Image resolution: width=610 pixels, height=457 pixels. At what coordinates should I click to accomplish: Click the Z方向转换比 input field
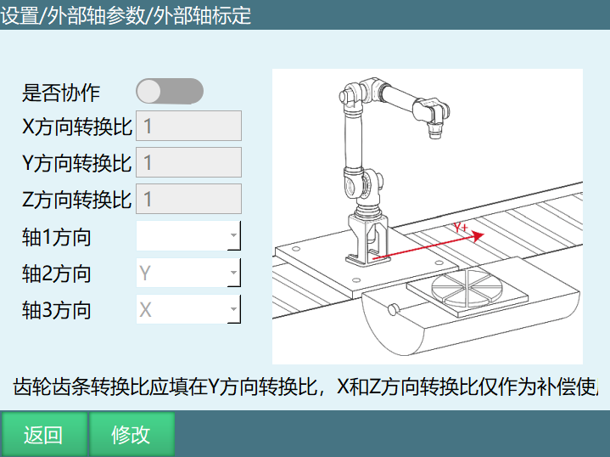[188, 199]
